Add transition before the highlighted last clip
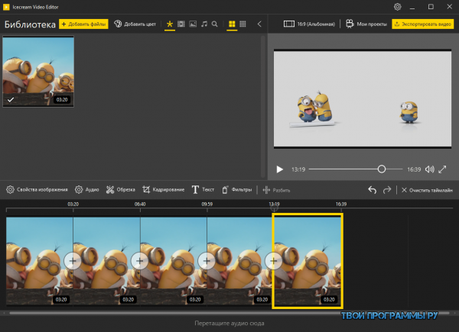Image resolution: width=459 pixels, height=332 pixels. (x=273, y=260)
